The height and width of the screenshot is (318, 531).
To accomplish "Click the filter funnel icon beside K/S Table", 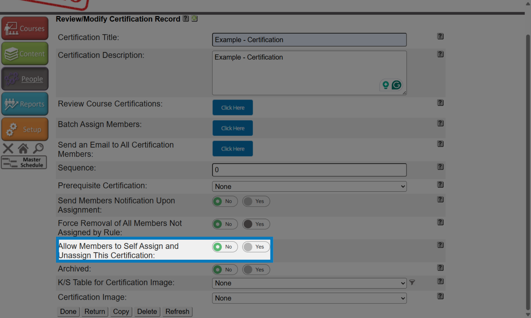I will 412,282.
